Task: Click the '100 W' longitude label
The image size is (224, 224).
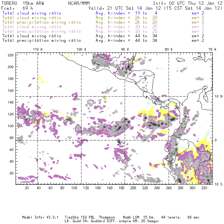Action: [81, 49]
